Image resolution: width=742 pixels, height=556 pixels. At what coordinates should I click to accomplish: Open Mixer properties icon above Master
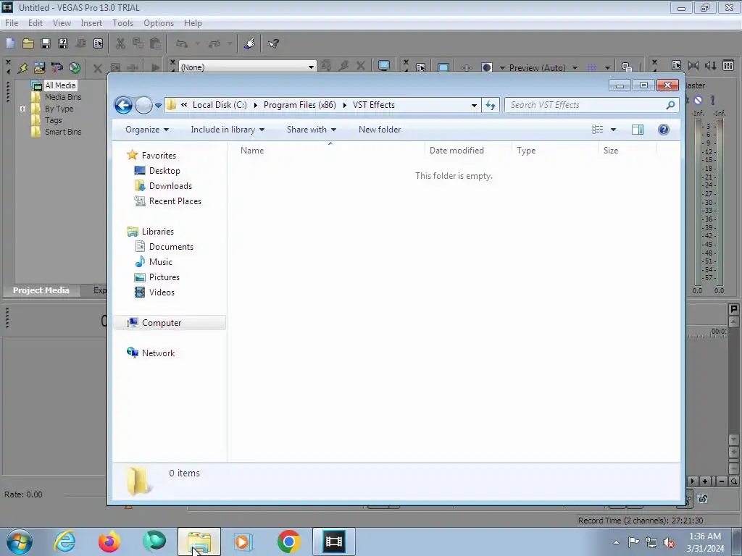click(x=676, y=65)
